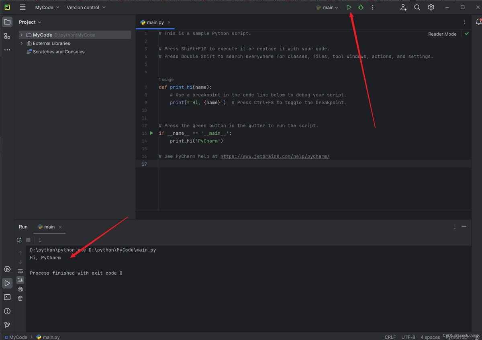Open the JetBrains PyCharm help link
Image resolution: width=482 pixels, height=340 pixels.
pyautogui.click(x=275, y=156)
